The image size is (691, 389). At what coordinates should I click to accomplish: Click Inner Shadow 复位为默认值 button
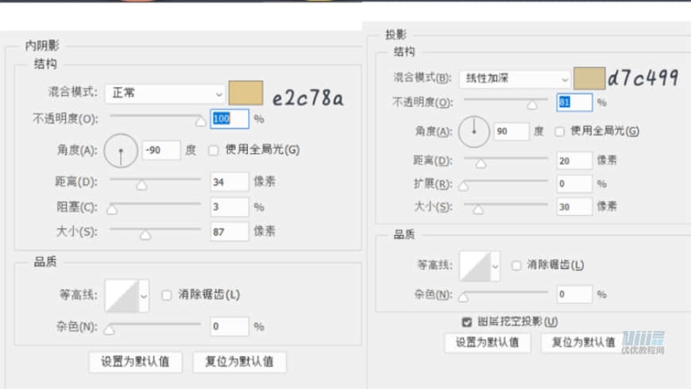[x=239, y=361]
